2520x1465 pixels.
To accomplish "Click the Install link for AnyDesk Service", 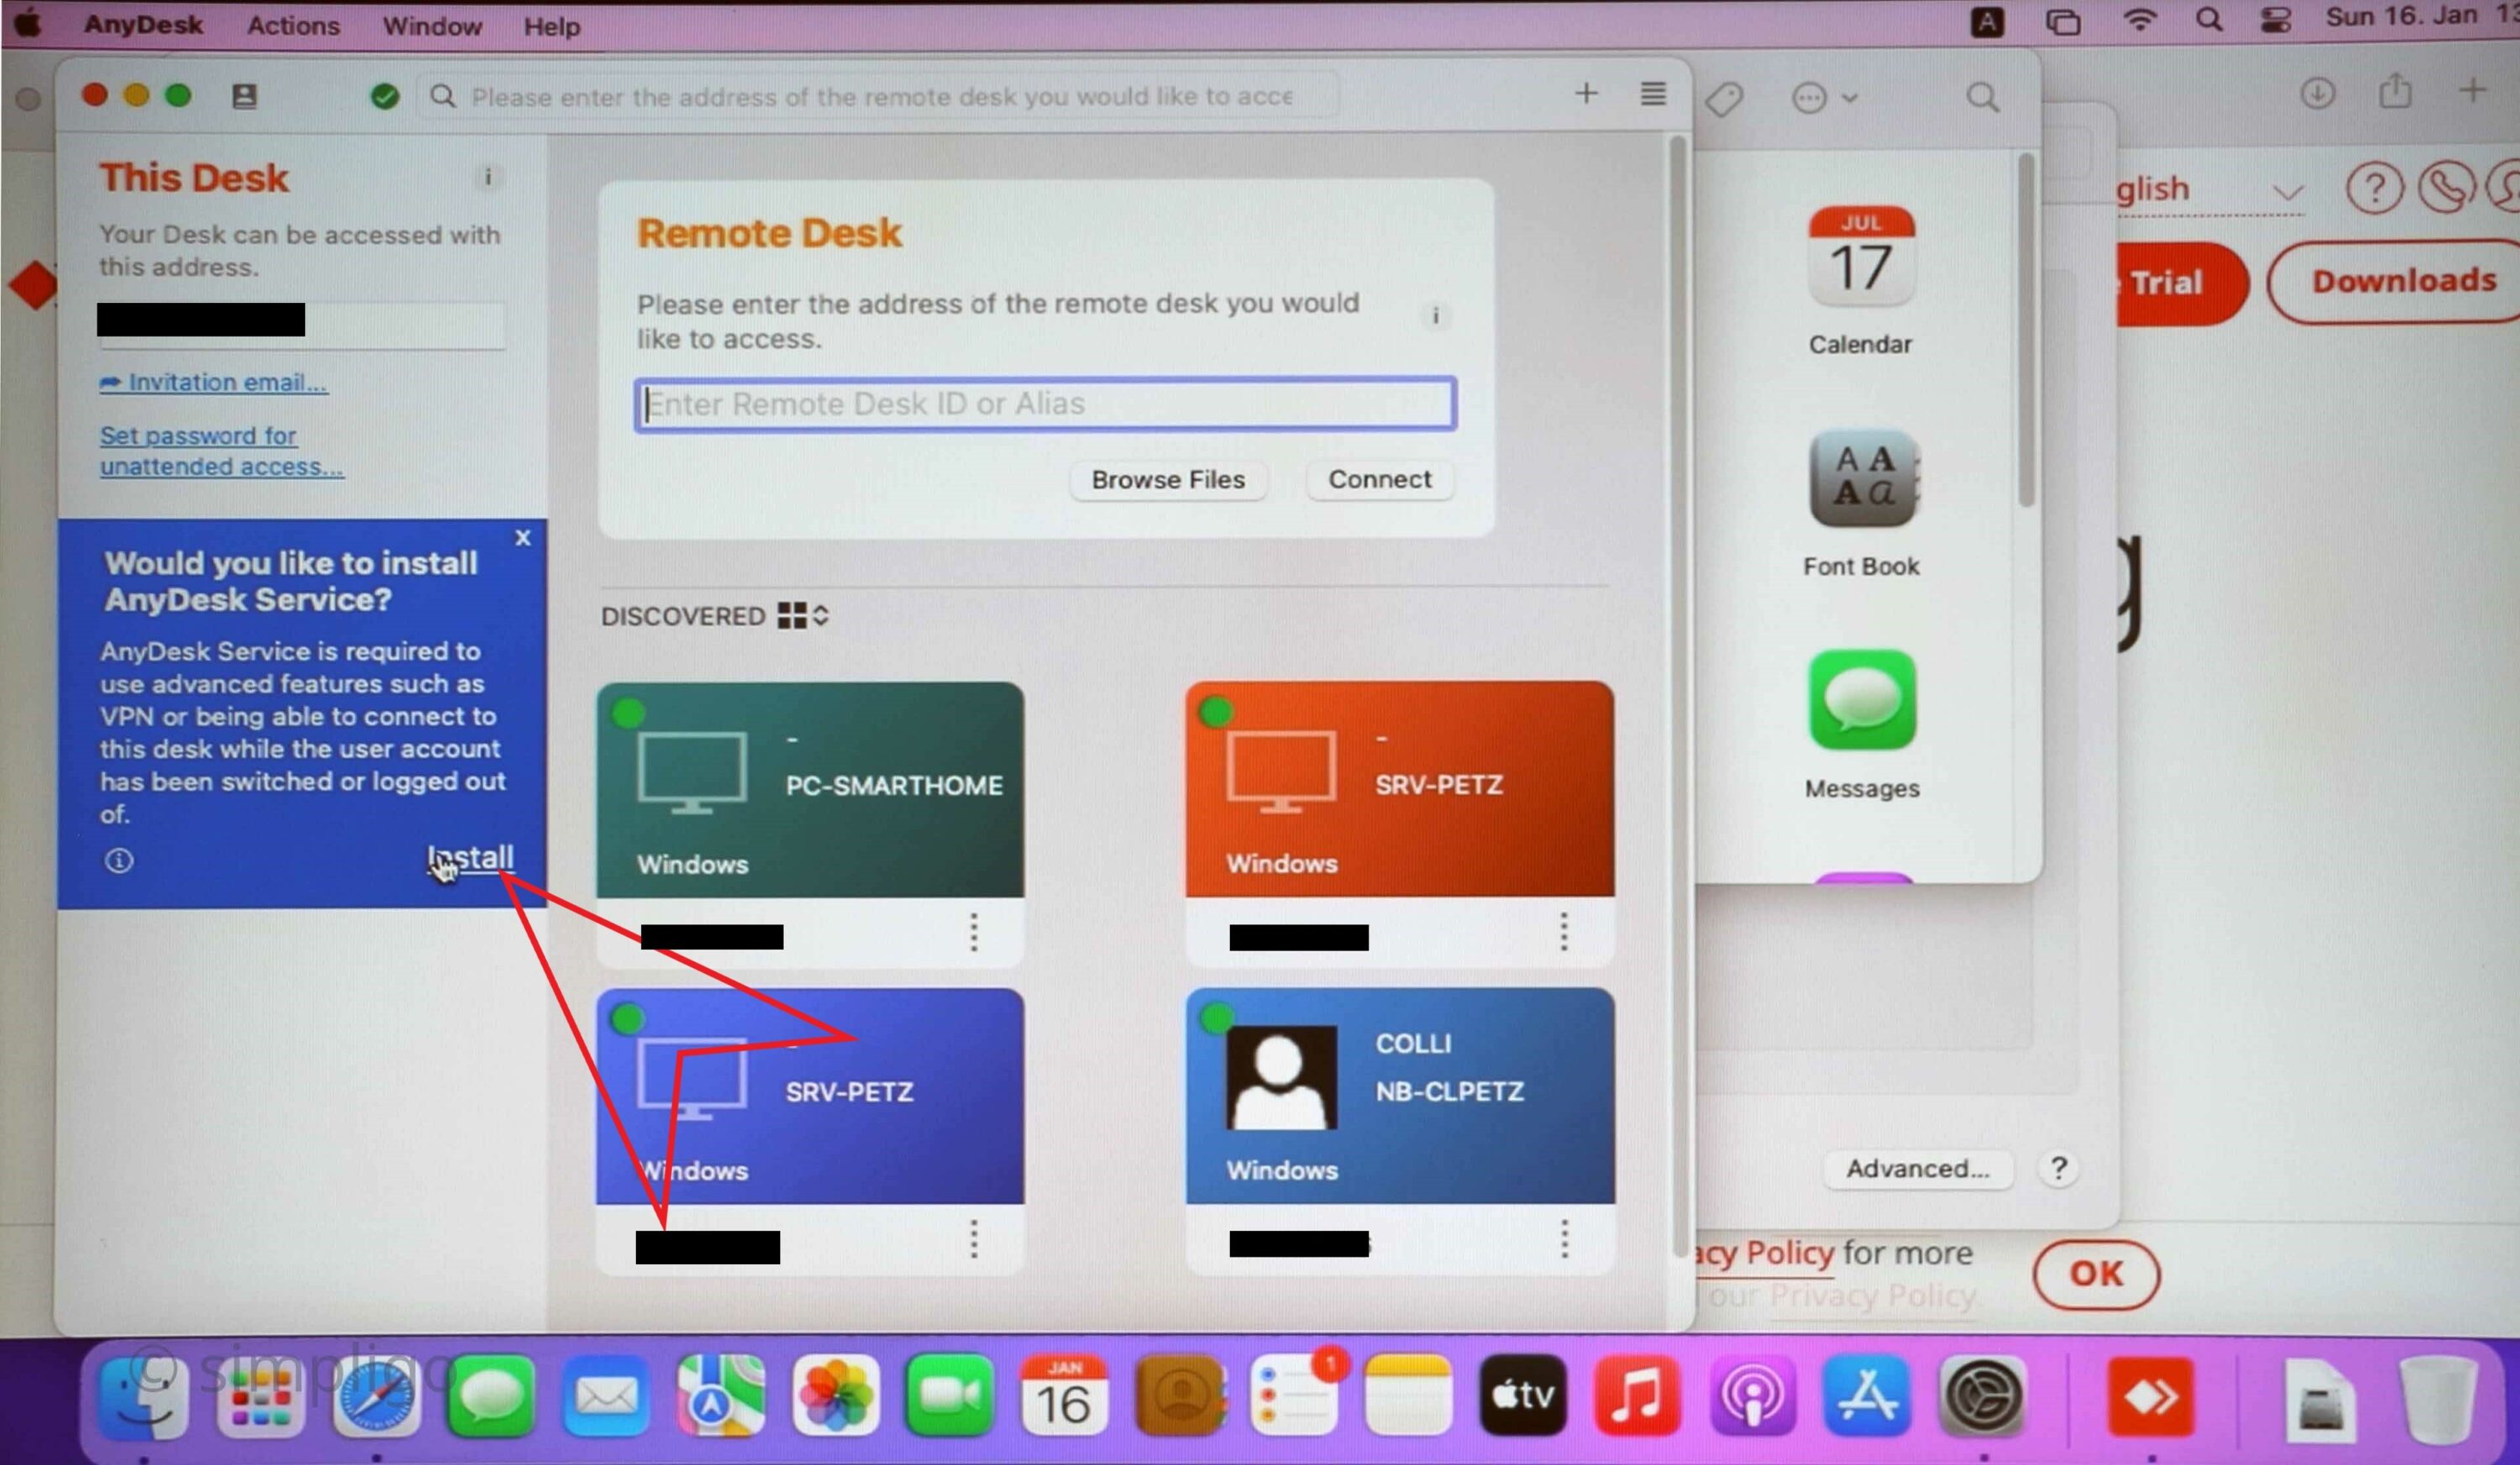I will (470, 857).
